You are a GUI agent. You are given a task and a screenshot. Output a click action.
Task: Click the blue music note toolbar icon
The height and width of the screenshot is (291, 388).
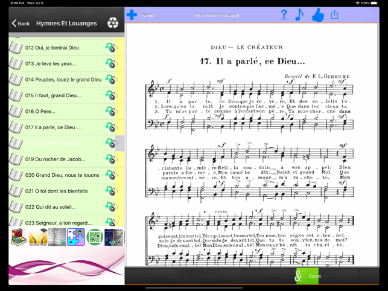(299, 15)
